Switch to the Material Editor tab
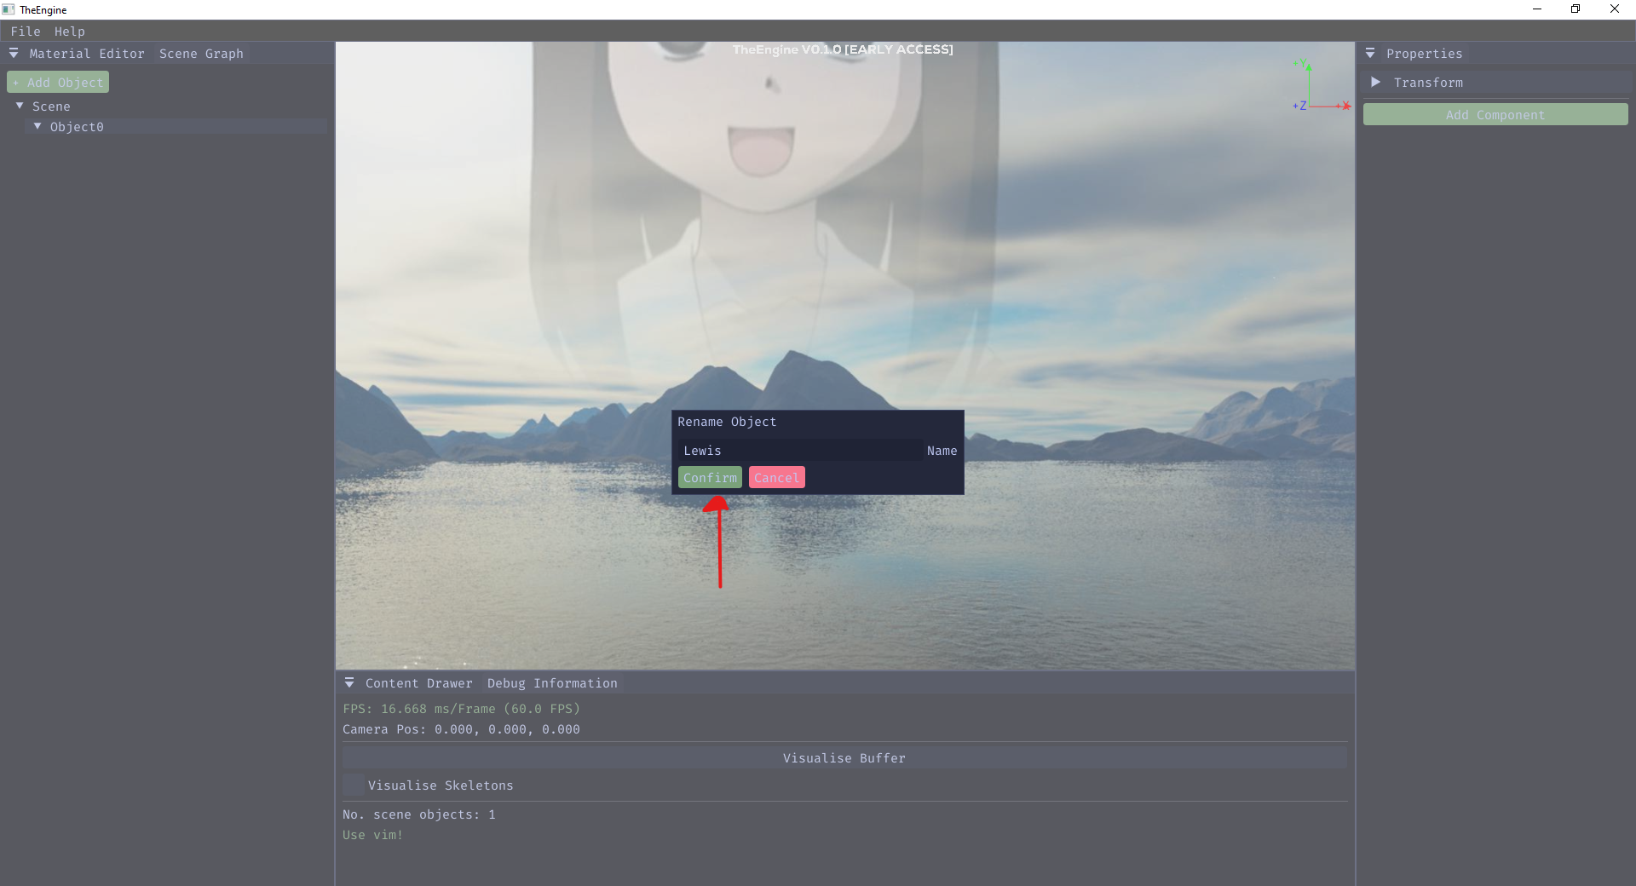Image resolution: width=1636 pixels, height=886 pixels. 87,54
